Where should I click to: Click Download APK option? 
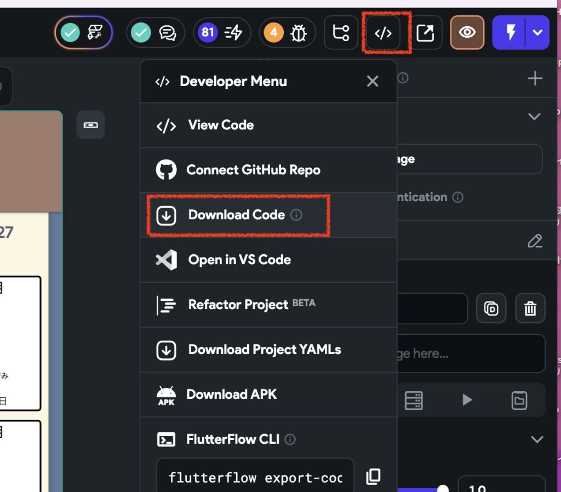231,394
